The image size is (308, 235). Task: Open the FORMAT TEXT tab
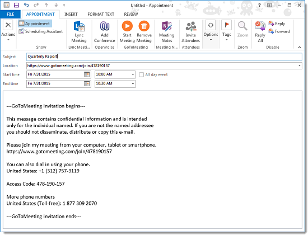point(101,14)
